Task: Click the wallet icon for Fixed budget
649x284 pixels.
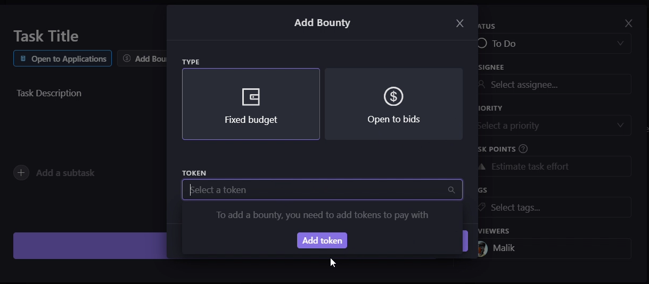Action: [x=251, y=97]
